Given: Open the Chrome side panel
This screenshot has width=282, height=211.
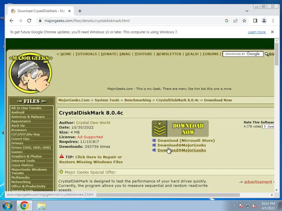Looking at the screenshot, I should (255, 21).
